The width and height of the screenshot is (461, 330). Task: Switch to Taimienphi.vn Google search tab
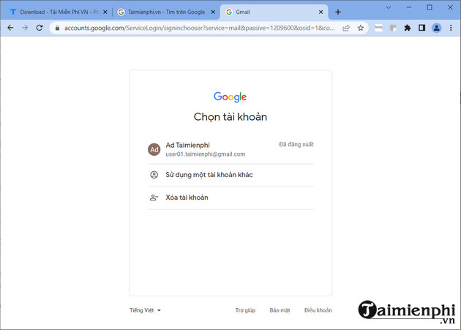coord(166,12)
